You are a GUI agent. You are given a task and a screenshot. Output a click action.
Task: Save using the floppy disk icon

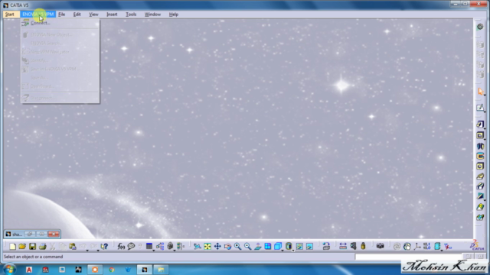pyautogui.click(x=32, y=246)
